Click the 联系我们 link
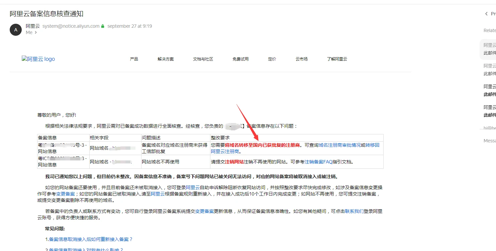Image resolution: width=496 pixels, height=251 pixels. [x=354, y=211]
